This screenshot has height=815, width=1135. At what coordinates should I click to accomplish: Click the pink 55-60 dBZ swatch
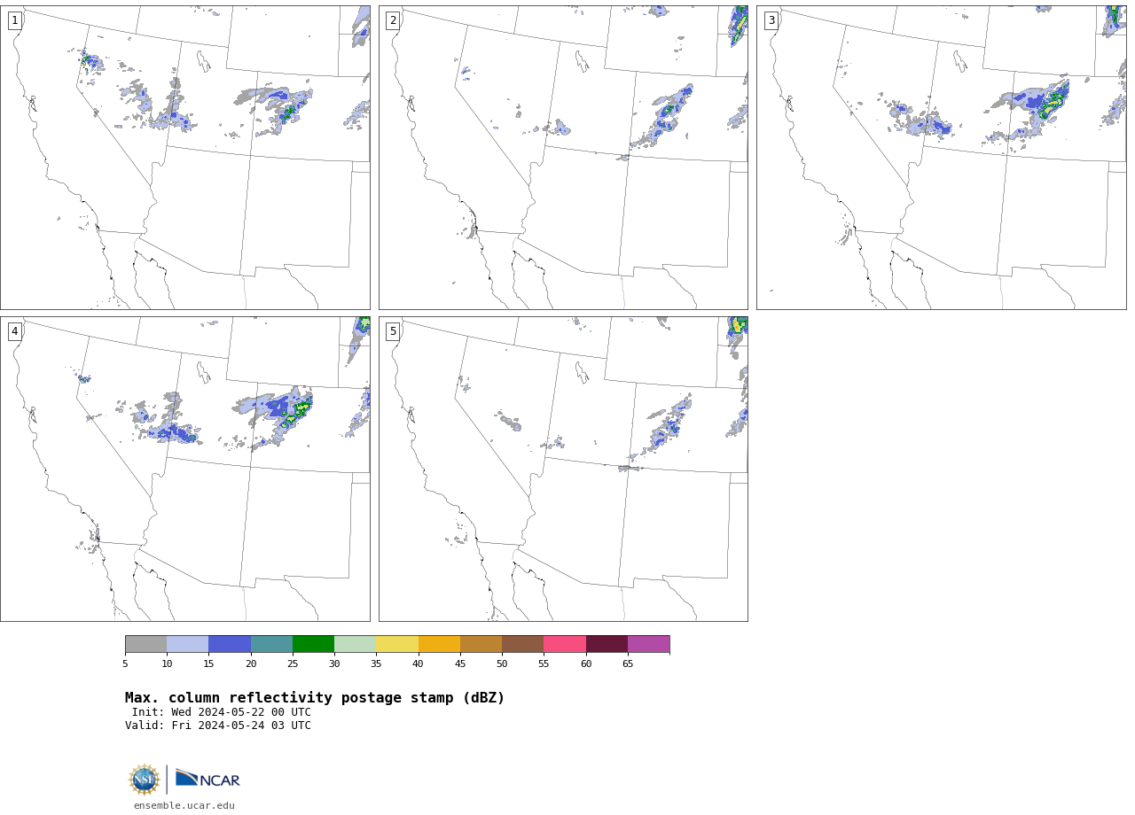coord(565,644)
